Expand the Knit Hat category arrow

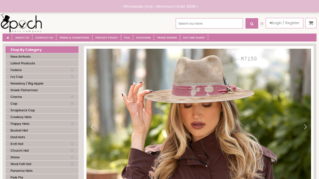click(72, 144)
